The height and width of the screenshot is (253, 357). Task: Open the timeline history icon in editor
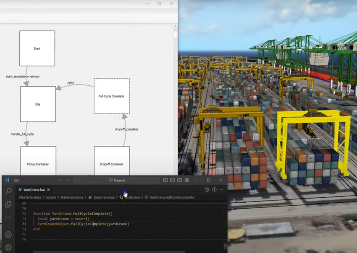click(207, 190)
